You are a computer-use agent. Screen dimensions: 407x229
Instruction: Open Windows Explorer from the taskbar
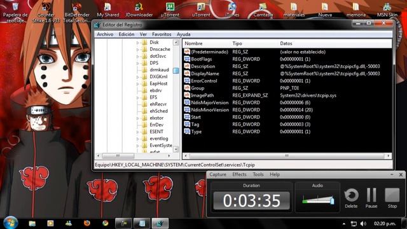(32, 223)
